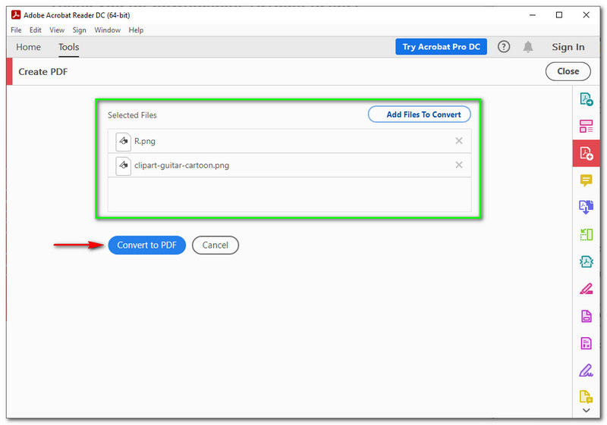The width and height of the screenshot is (607, 425).
Task: Select the highlighted Create PDF sidebar tool
Action: pyautogui.click(x=586, y=153)
